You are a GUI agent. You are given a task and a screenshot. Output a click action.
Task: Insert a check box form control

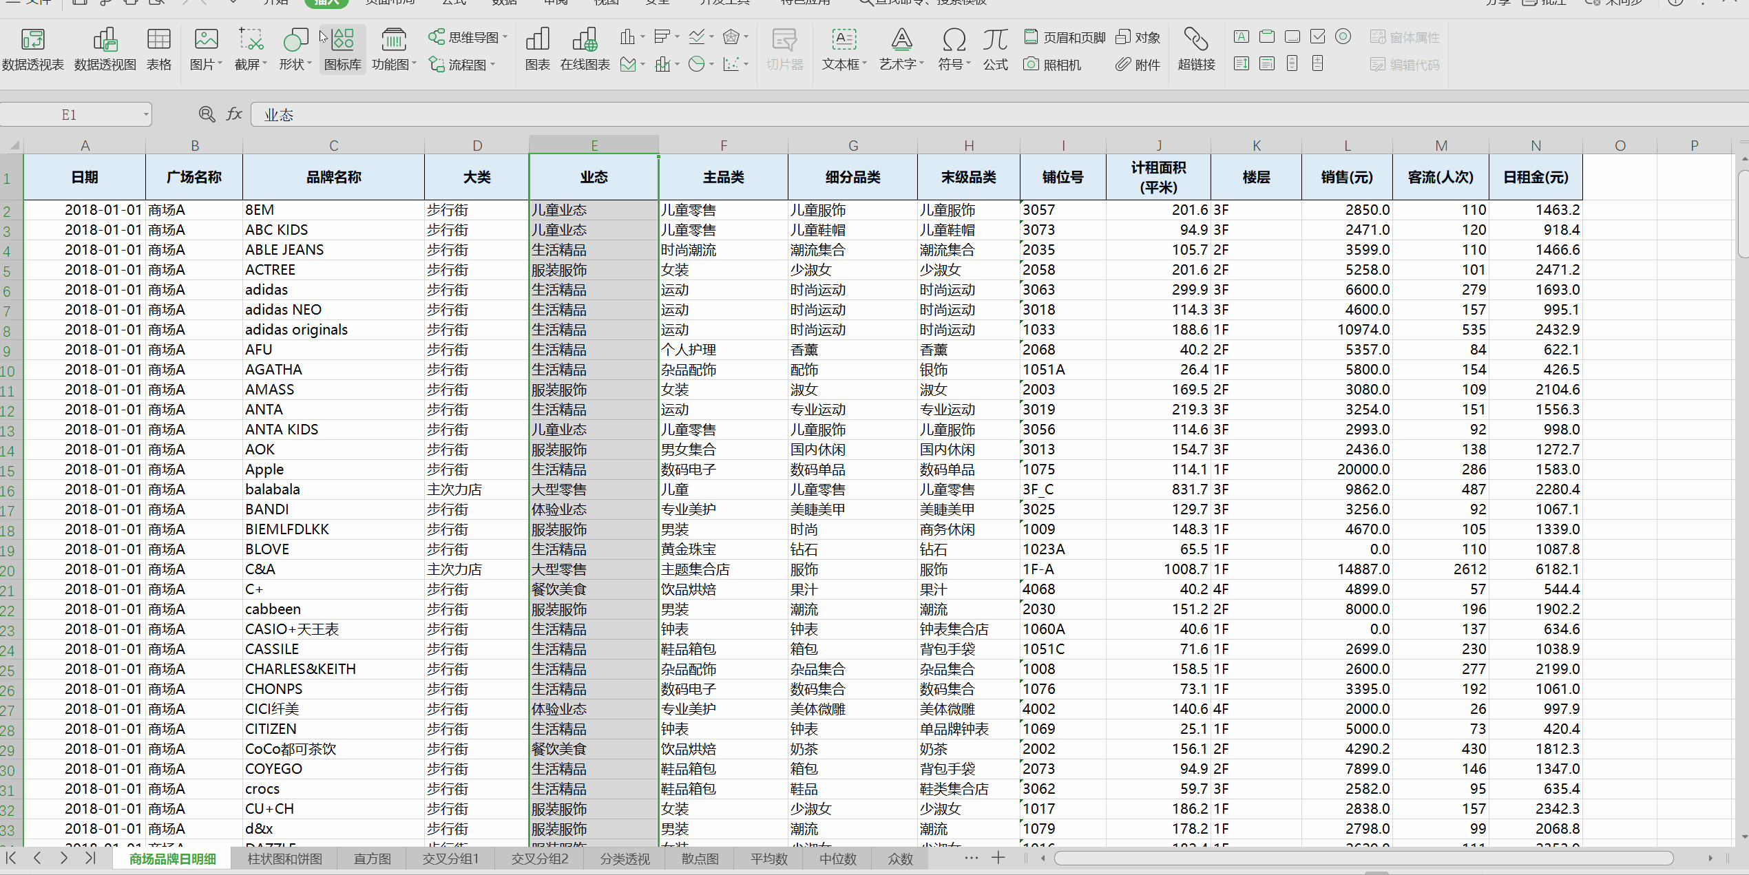[1317, 36]
